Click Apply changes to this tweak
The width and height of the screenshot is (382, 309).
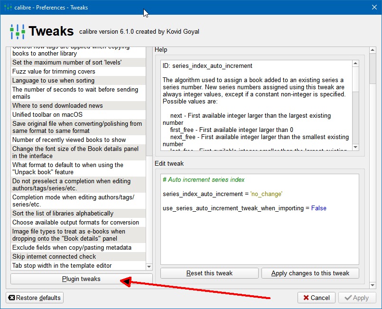tap(310, 273)
